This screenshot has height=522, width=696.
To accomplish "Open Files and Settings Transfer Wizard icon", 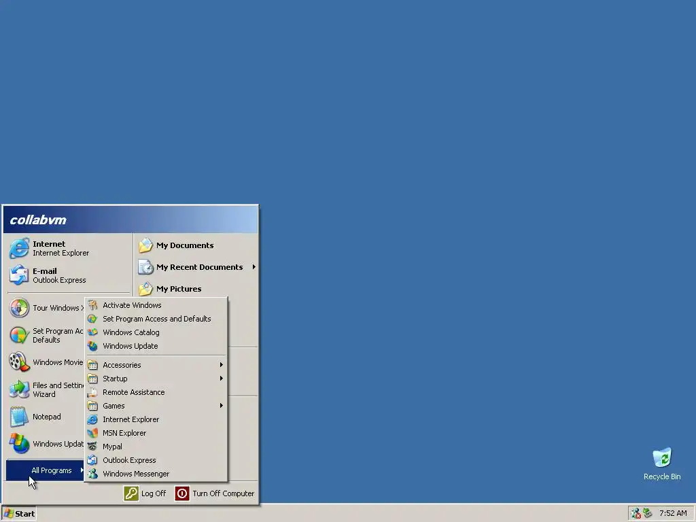I will (x=19, y=389).
